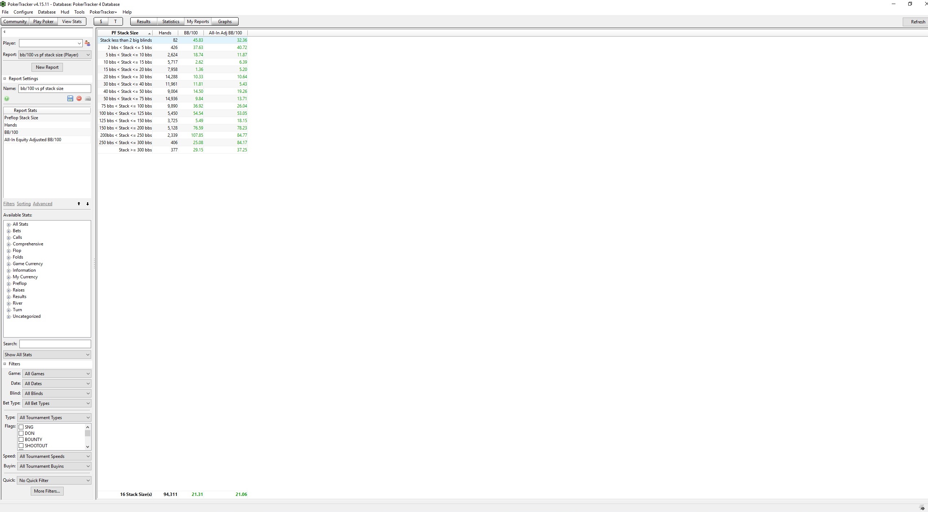Click the New Report button
This screenshot has height=512, width=928.
tap(47, 67)
